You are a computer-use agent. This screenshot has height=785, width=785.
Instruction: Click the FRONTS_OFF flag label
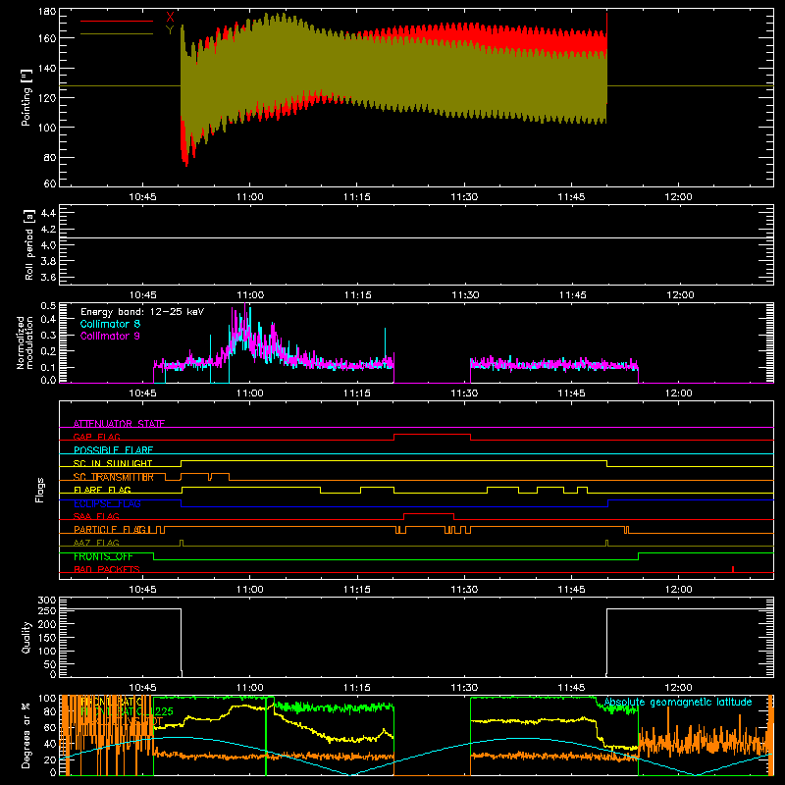pos(103,556)
